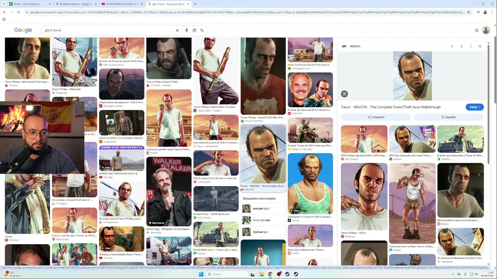Open 'Trevor Cutthroat-Grand Theft Auto V' wallpaper result
497x279 pixels.
[x=310, y=50]
